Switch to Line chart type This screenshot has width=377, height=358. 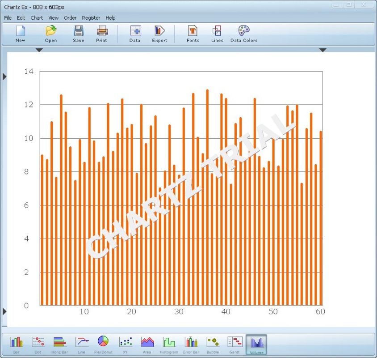81,345
